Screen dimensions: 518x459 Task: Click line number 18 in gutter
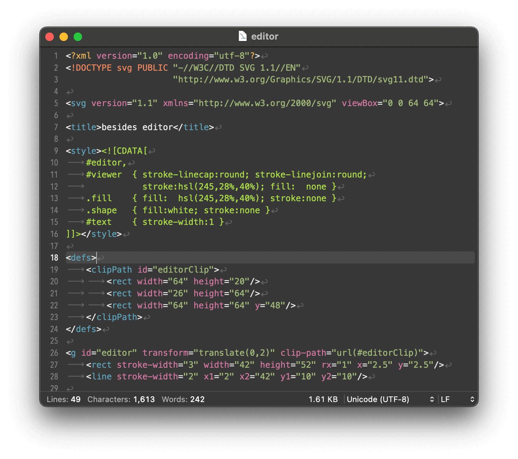point(54,258)
